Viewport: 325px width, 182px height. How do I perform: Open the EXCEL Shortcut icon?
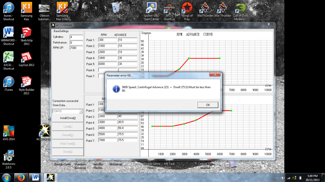9,60
